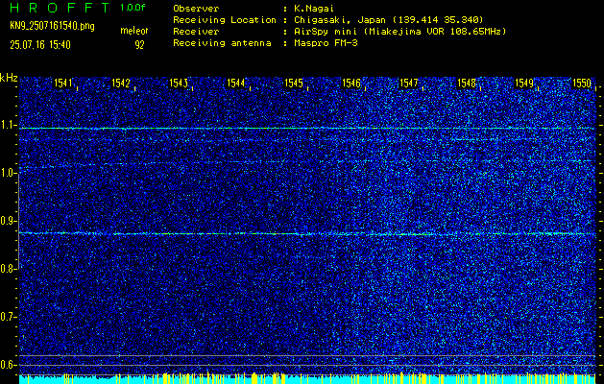
Task: Click time marker 1550
Action: click(x=582, y=83)
